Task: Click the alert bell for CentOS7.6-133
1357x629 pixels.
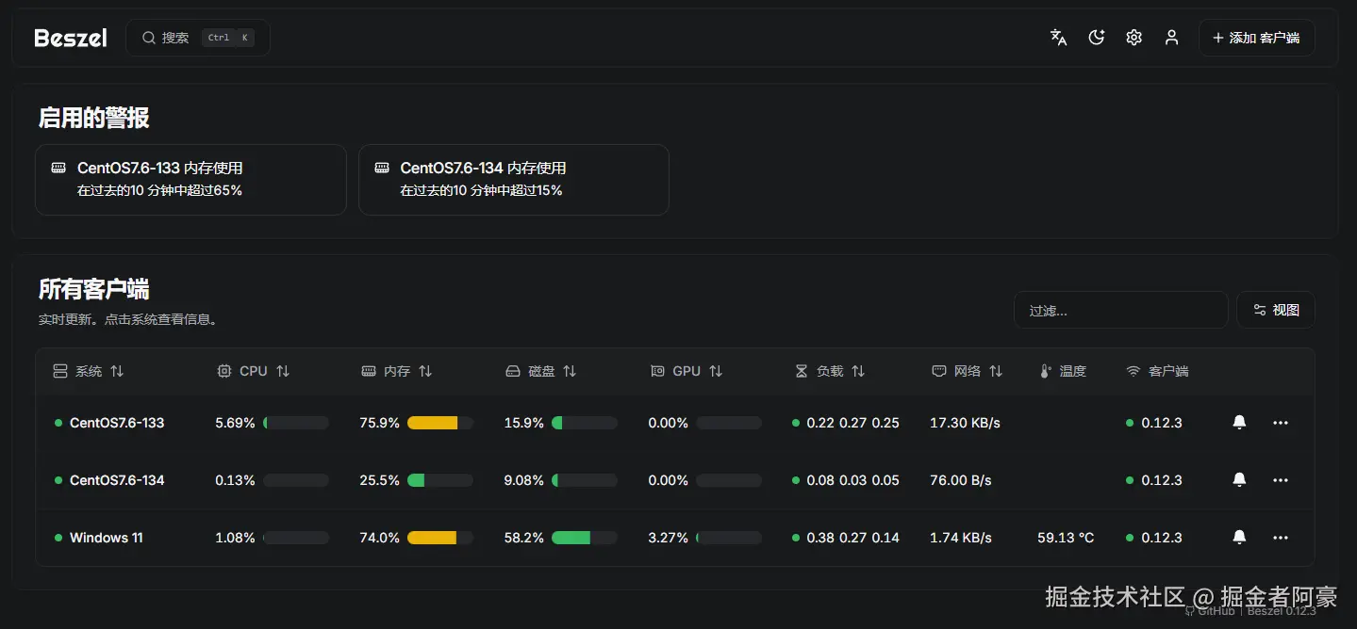Action: [1239, 423]
